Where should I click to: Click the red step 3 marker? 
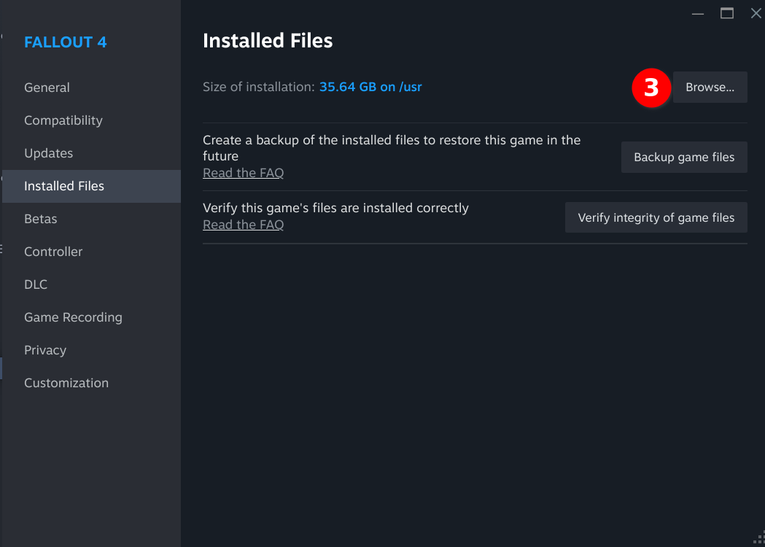[x=651, y=88]
